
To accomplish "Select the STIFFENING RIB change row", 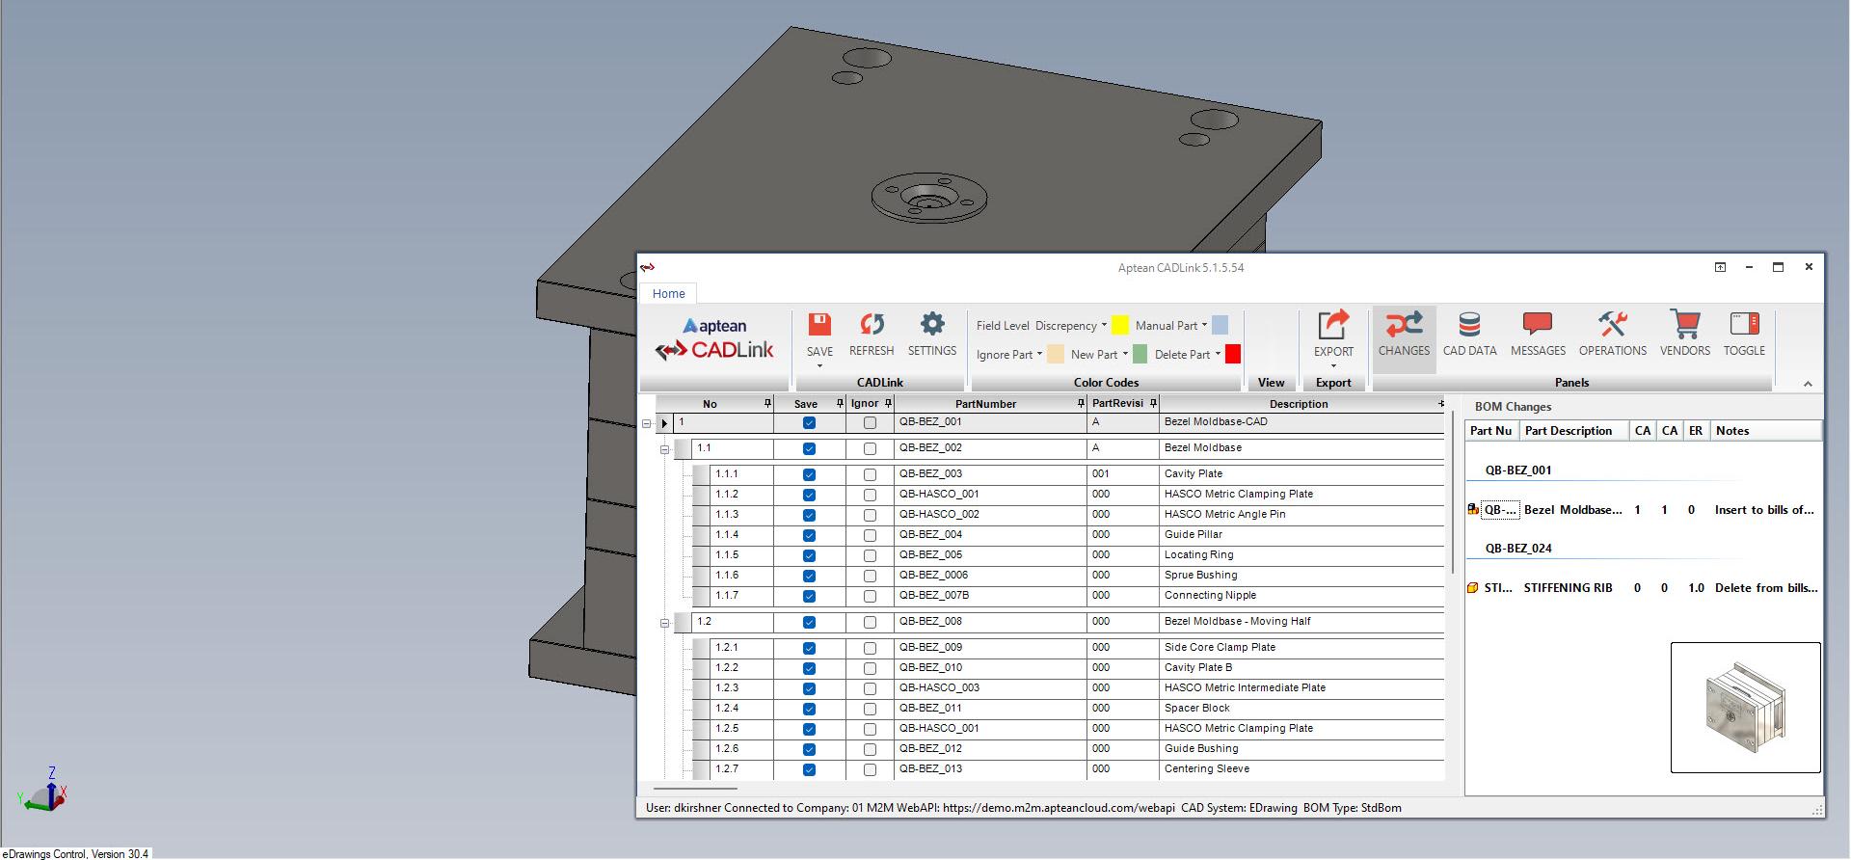I will pyautogui.click(x=1568, y=588).
